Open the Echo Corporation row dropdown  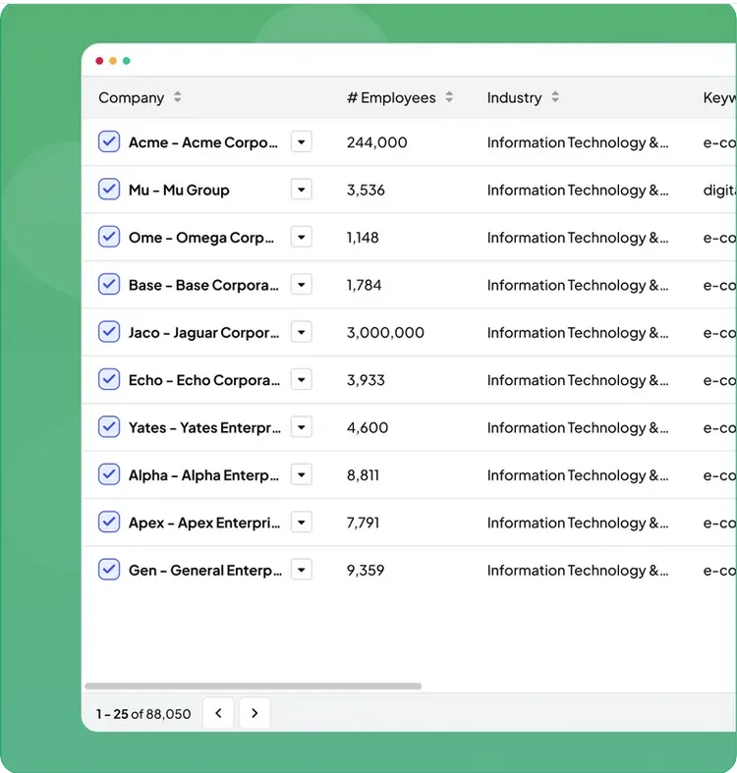[301, 379]
